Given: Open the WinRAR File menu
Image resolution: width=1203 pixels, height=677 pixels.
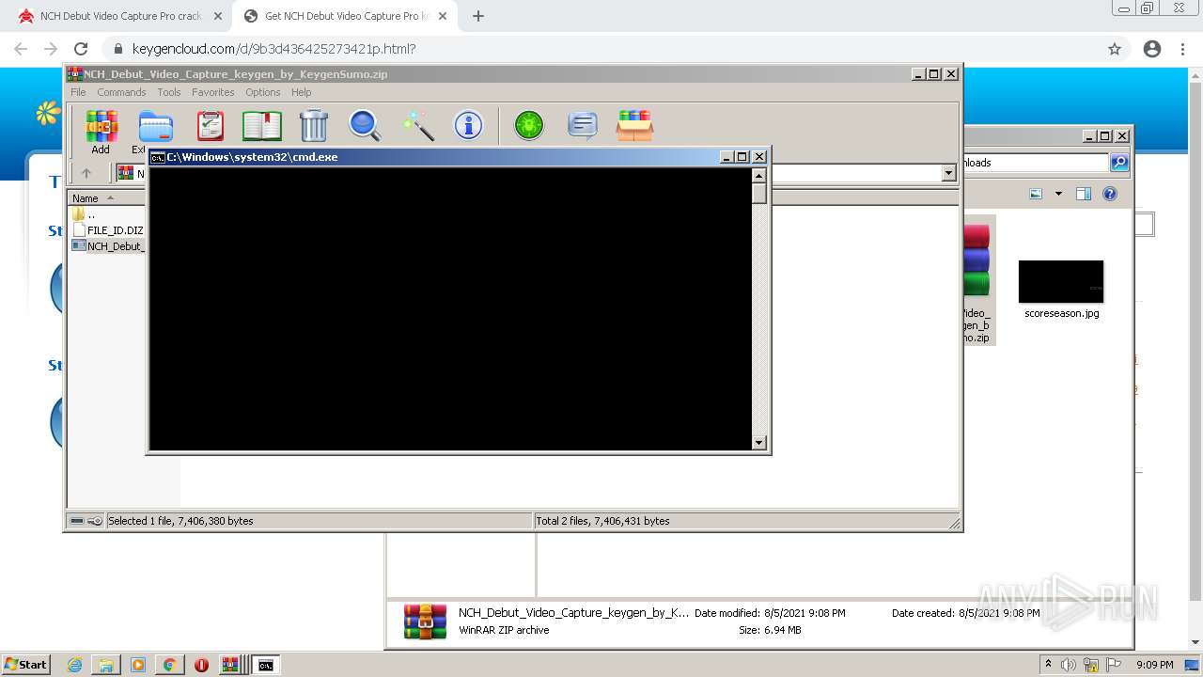Looking at the screenshot, I should tap(78, 92).
